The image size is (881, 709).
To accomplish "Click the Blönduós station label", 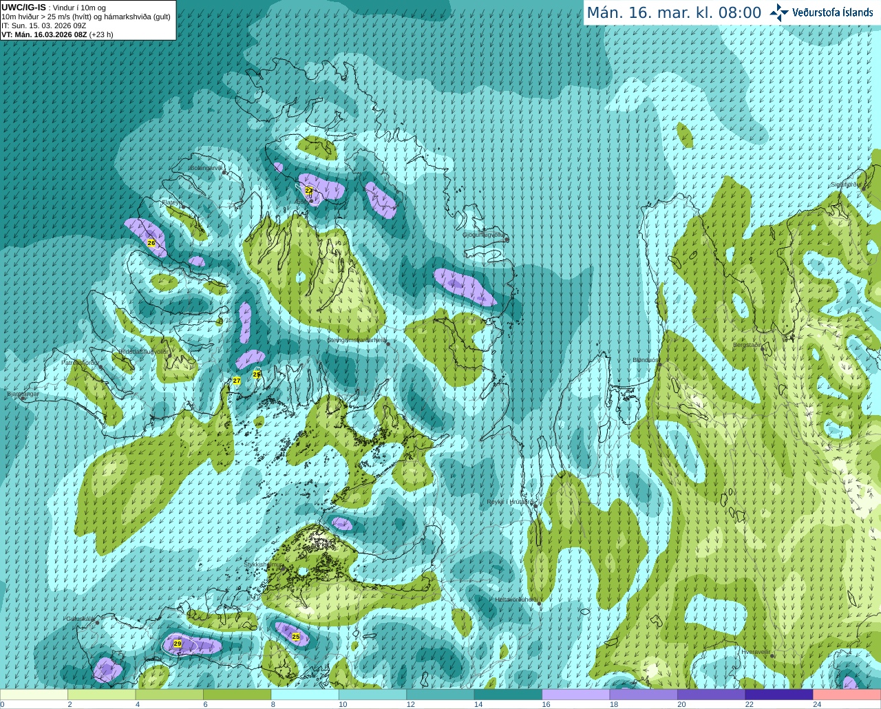I will point(646,360).
